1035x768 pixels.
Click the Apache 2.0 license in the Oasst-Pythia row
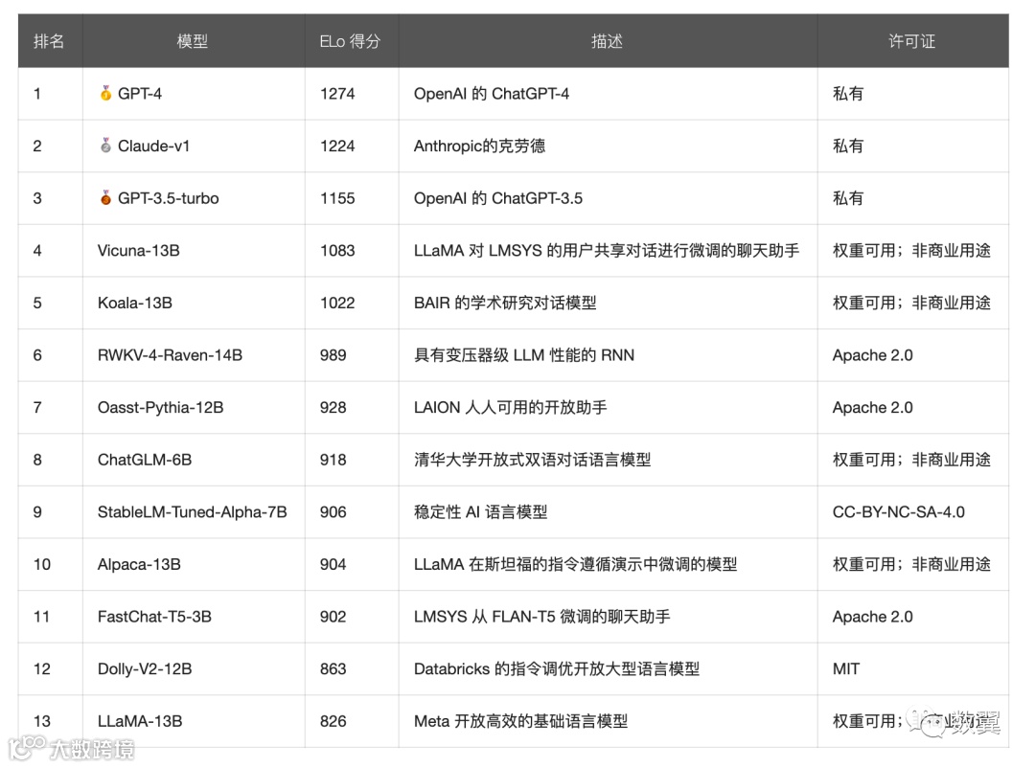pyautogui.click(x=873, y=407)
